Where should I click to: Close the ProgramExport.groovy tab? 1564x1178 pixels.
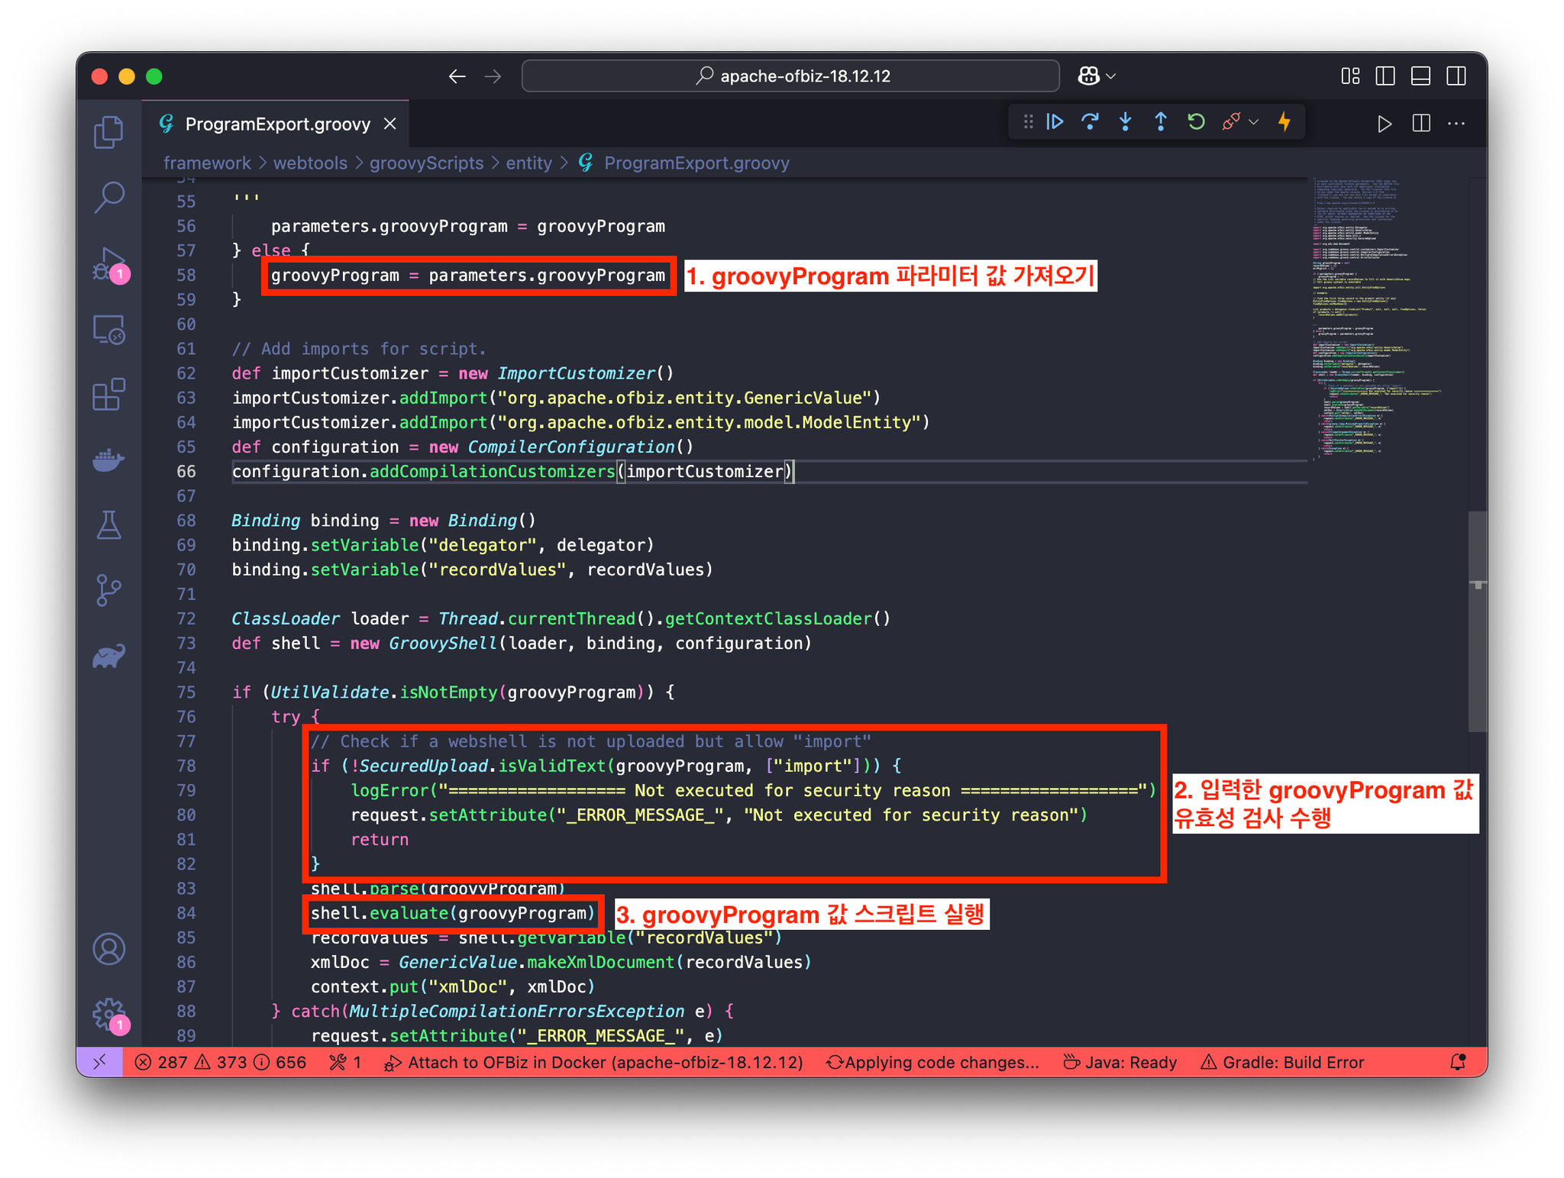390,124
